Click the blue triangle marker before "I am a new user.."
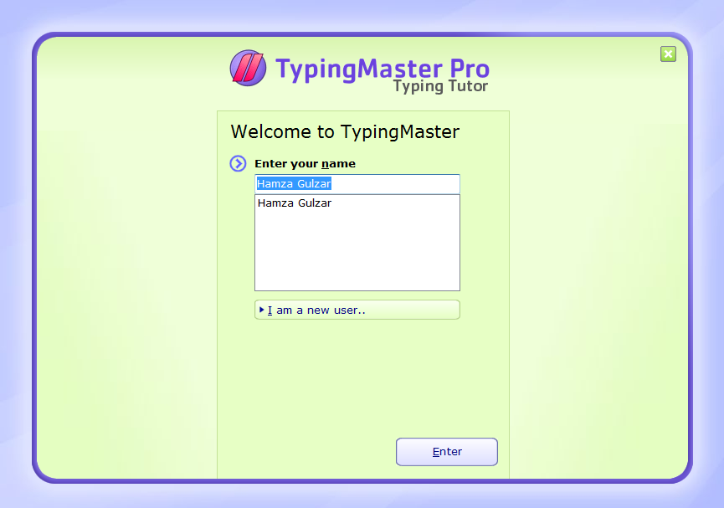The height and width of the screenshot is (508, 724). tap(261, 310)
